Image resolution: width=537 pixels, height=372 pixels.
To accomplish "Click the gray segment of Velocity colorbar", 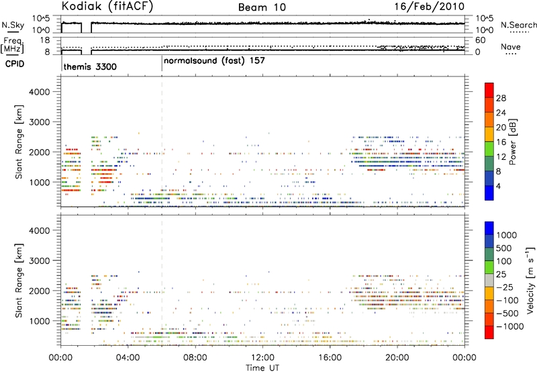I will coord(489,281).
